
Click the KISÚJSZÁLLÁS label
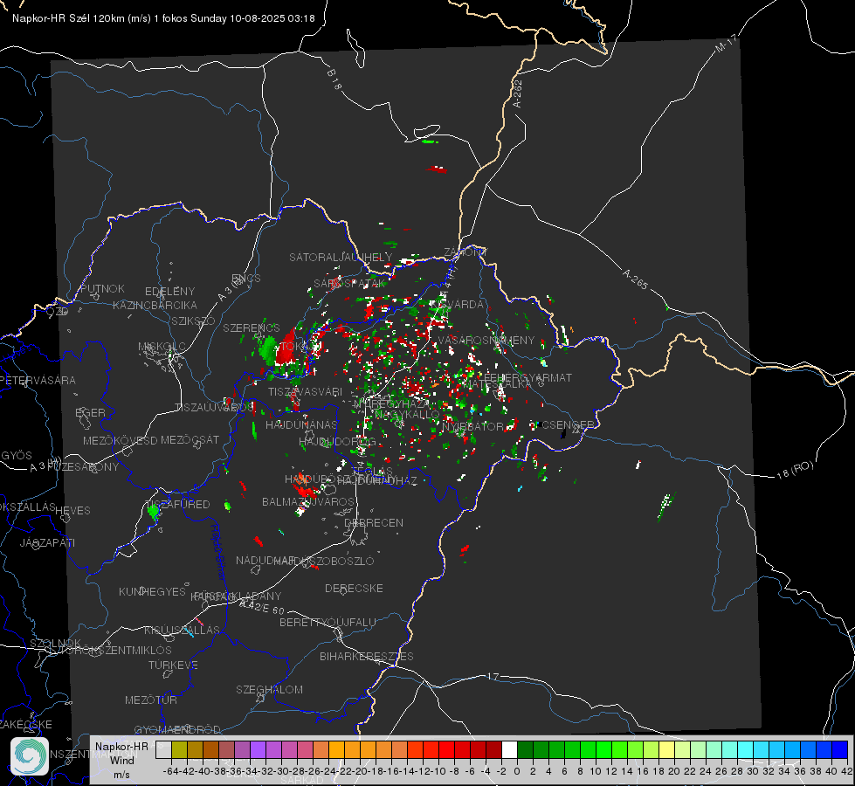pos(183,630)
